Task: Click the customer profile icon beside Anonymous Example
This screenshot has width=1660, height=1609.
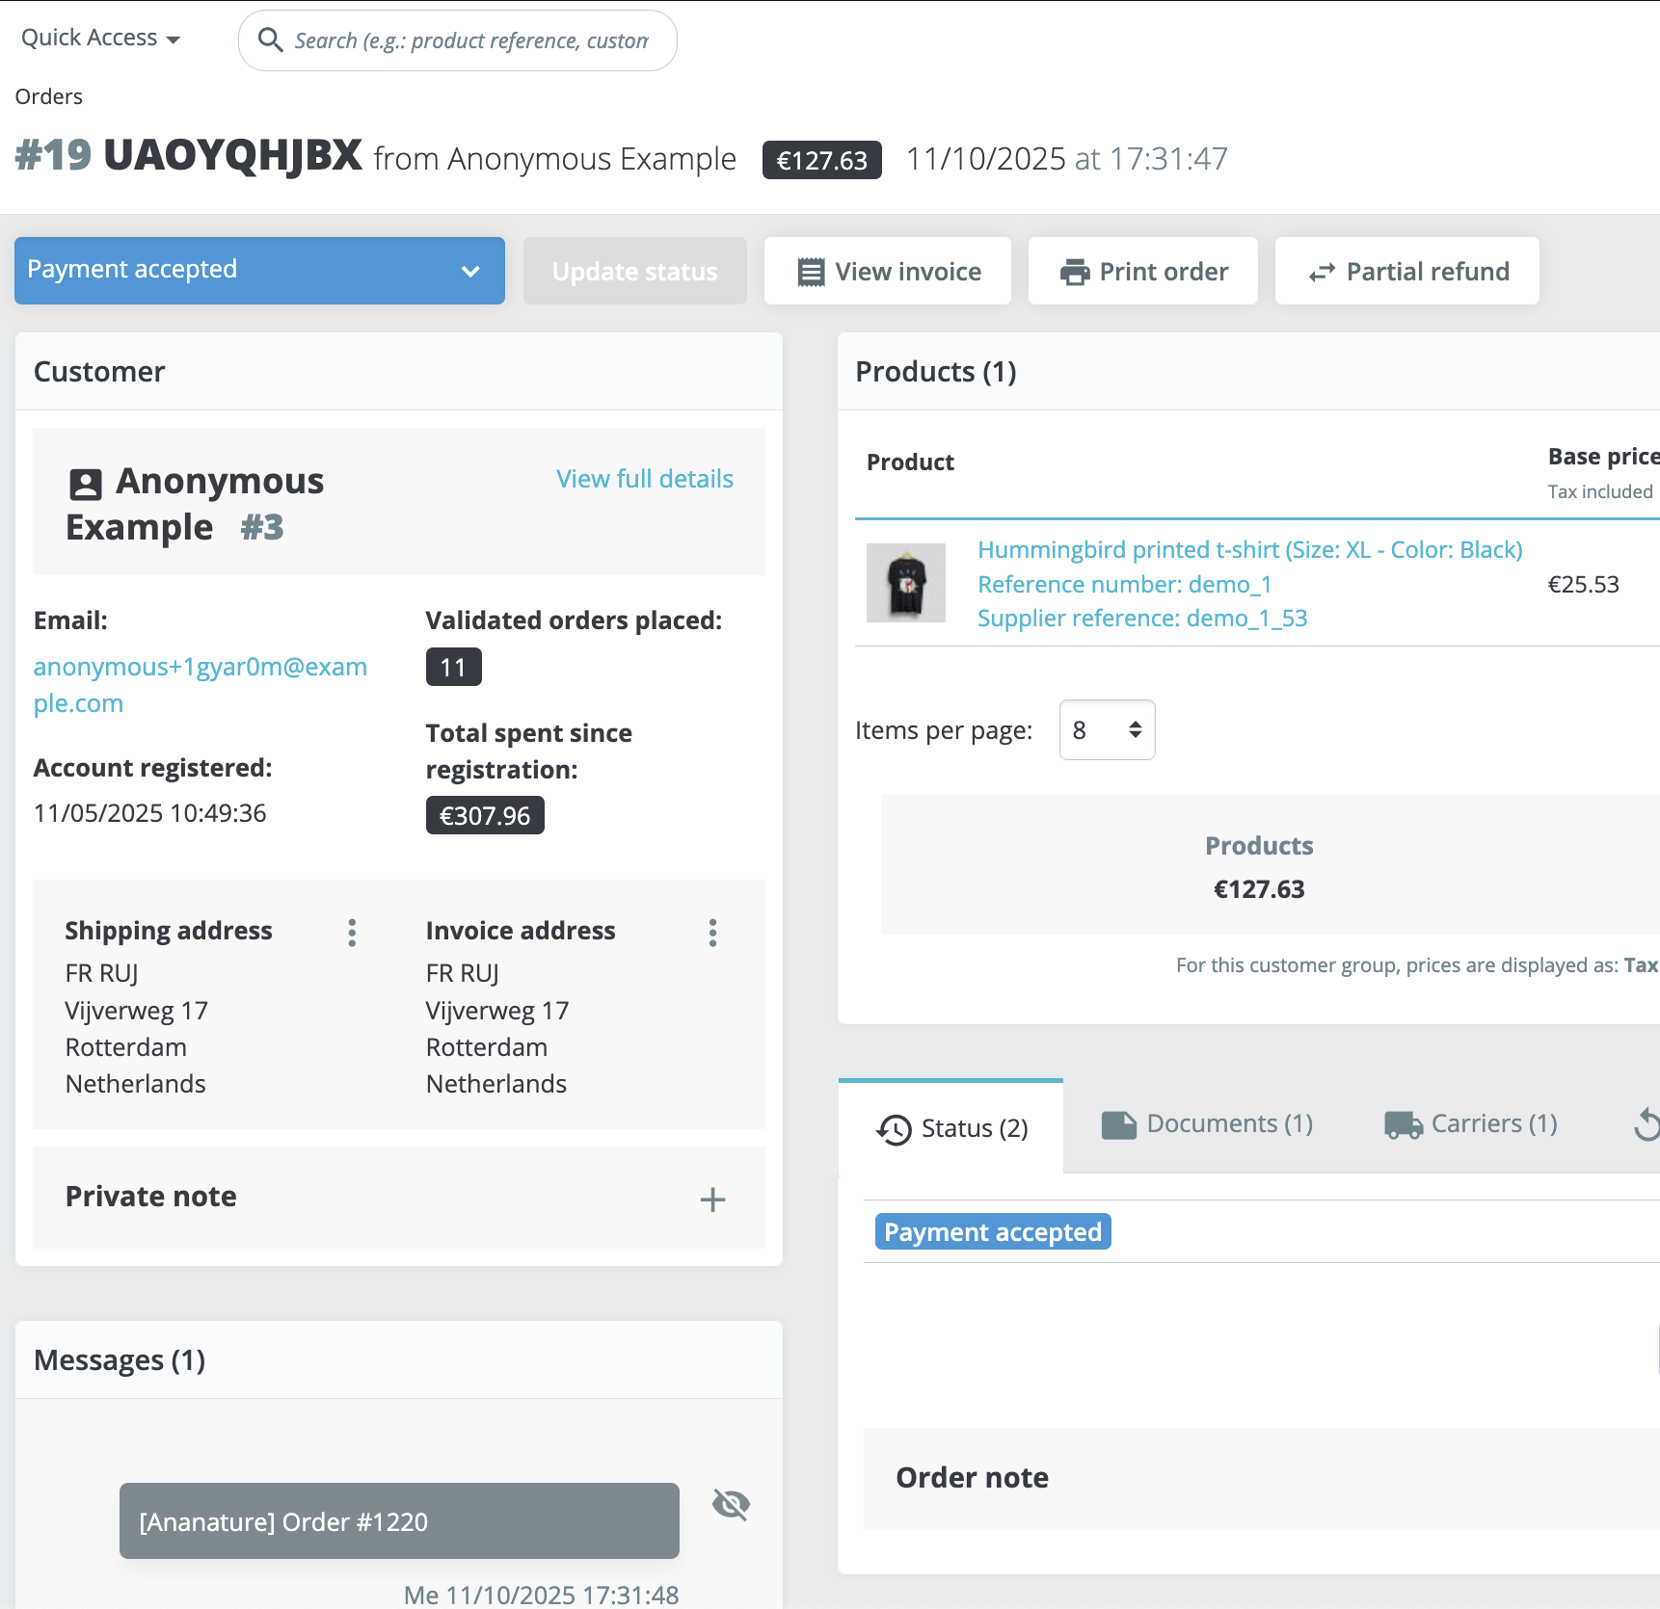Action: (x=85, y=484)
